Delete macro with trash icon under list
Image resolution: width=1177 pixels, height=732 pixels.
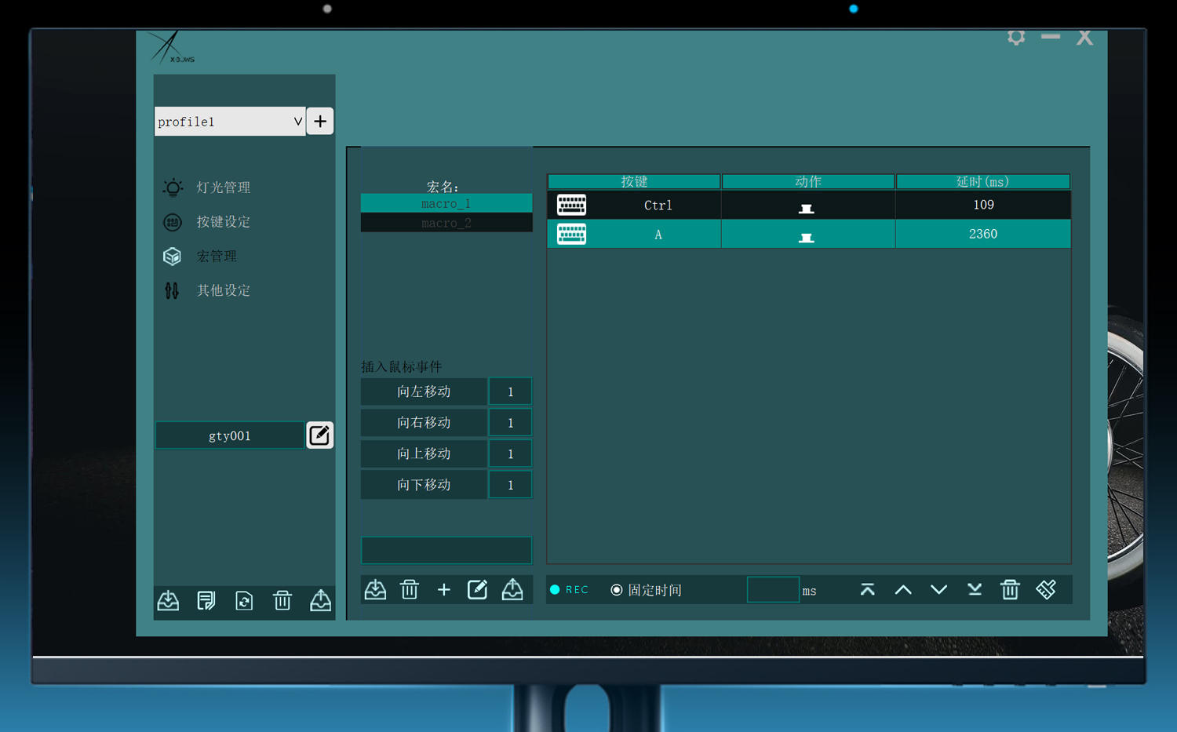click(410, 589)
